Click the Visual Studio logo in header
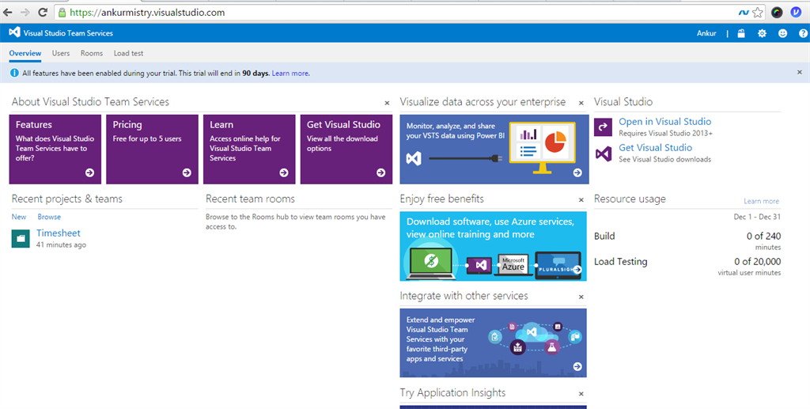The height and width of the screenshot is (409, 810). click(14, 33)
